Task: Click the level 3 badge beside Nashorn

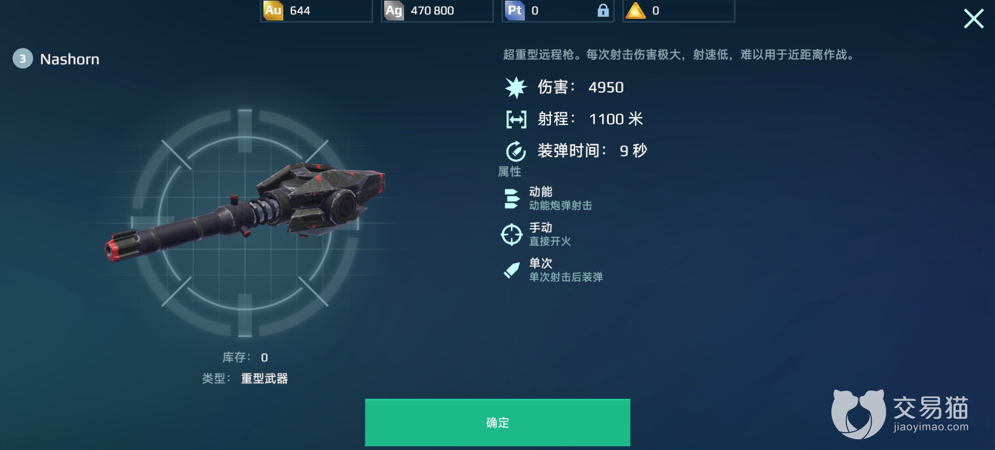Action: pyautogui.click(x=23, y=58)
